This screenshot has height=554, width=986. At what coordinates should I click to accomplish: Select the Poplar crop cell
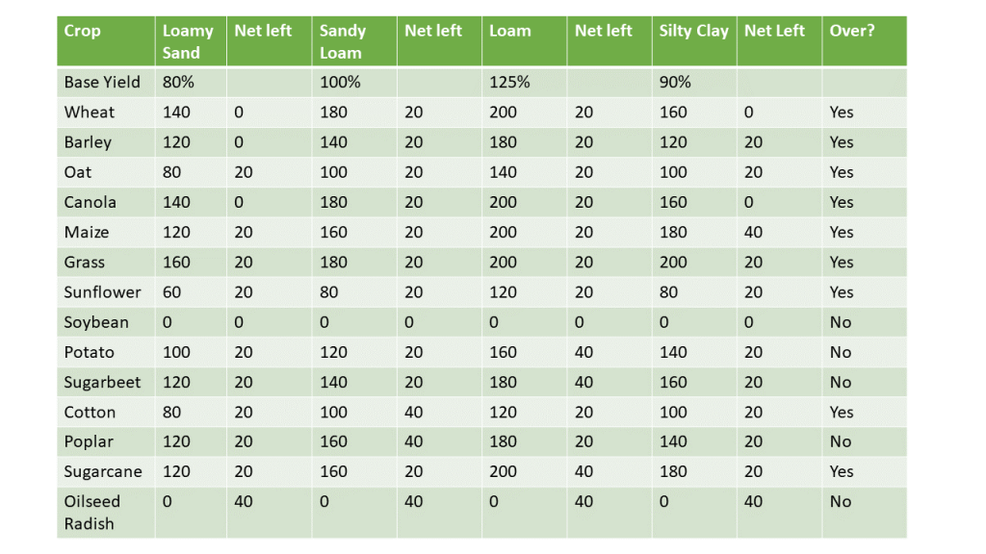[x=89, y=441]
